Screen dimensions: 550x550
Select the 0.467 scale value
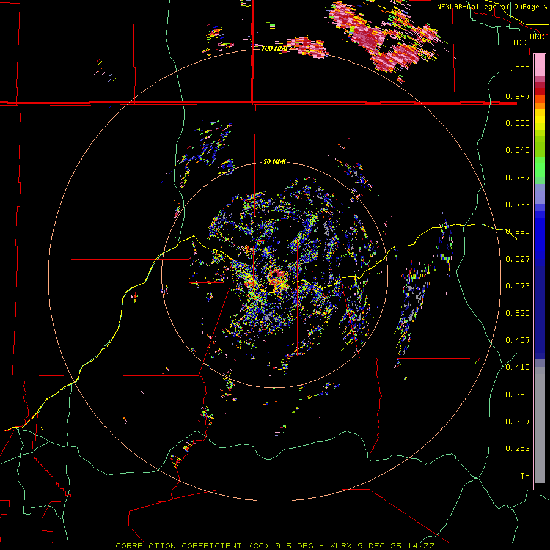tap(518, 340)
